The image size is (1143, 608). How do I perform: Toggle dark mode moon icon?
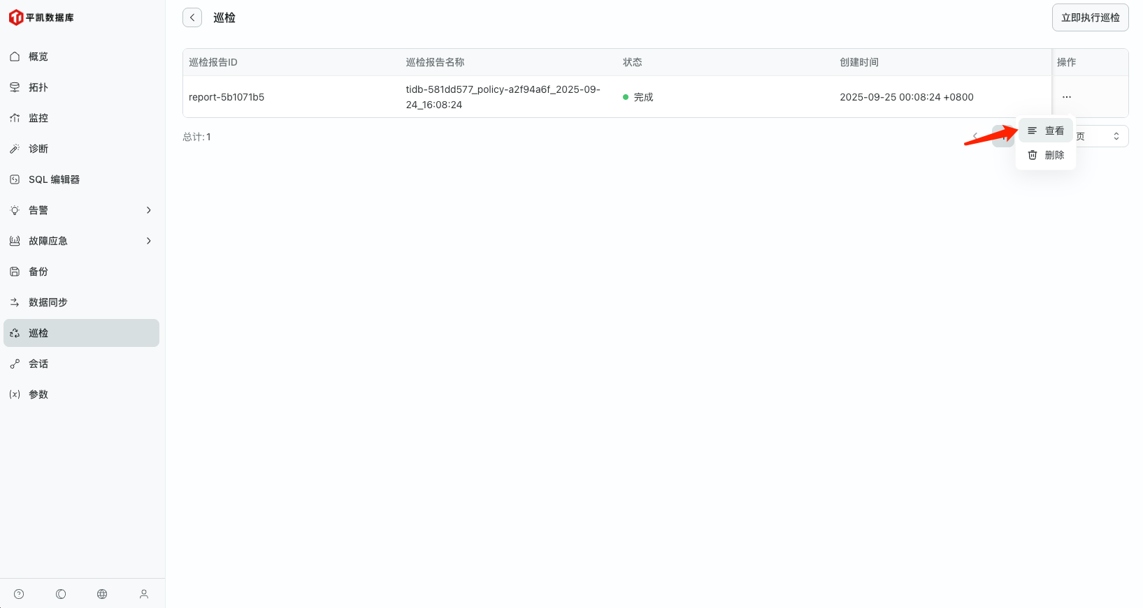pyautogui.click(x=61, y=594)
